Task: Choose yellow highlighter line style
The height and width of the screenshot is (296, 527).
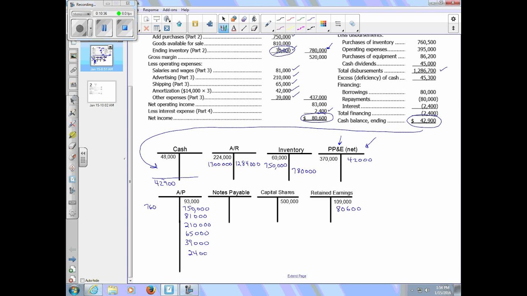Action: pos(291,28)
